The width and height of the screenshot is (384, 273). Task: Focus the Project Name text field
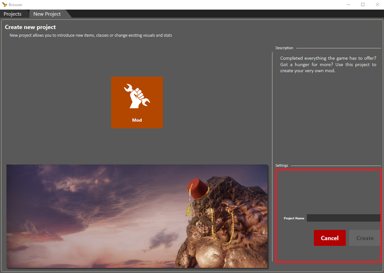(343, 218)
